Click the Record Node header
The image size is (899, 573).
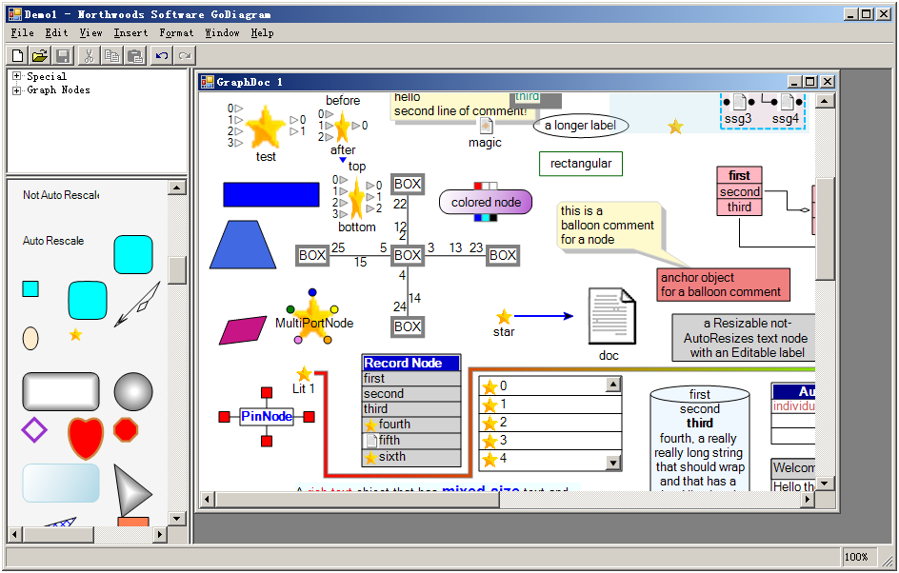pyautogui.click(x=411, y=363)
